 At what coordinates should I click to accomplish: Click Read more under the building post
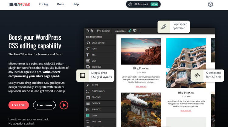[186, 111]
